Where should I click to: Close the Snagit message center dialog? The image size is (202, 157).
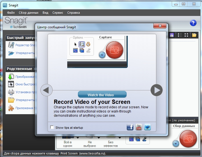click(x=160, y=26)
